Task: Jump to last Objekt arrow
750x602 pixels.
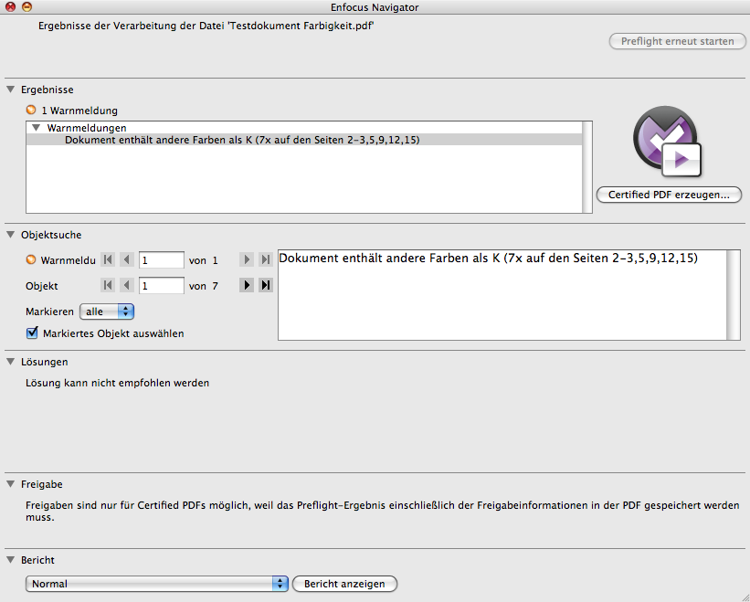Action: pos(265,286)
